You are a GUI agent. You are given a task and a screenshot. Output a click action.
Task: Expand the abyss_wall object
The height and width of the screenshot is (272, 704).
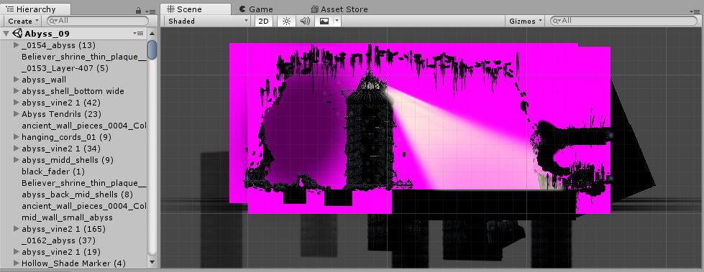[16, 80]
